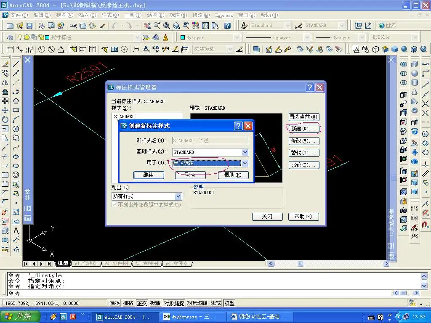Switch to the A1-总装图 layout tab
Screen dimensions: 431x323
pos(86,263)
